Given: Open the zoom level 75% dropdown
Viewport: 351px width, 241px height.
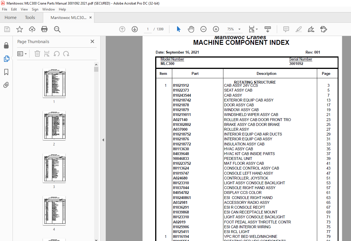Looking at the screenshot, I should tap(233, 29).
